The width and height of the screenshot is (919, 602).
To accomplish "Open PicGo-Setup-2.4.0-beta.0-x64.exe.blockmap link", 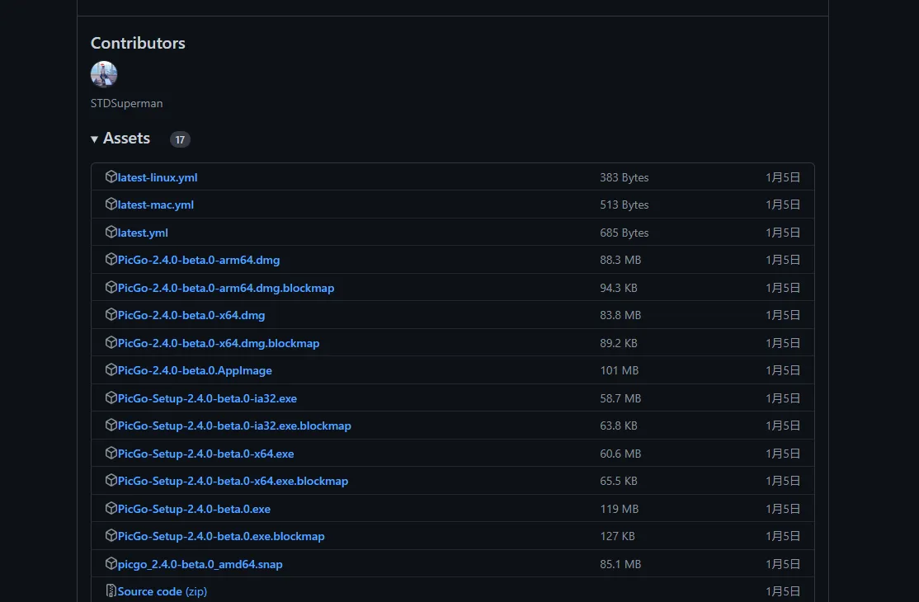I will (233, 481).
